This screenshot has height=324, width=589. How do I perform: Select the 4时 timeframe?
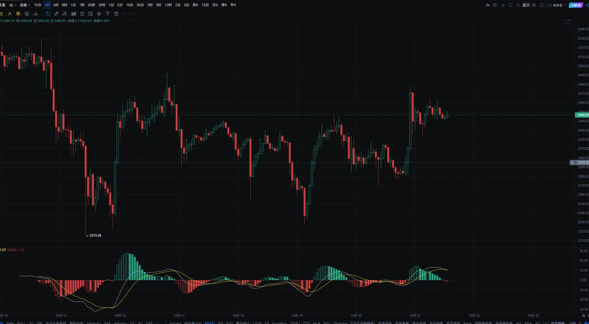pos(56,5)
